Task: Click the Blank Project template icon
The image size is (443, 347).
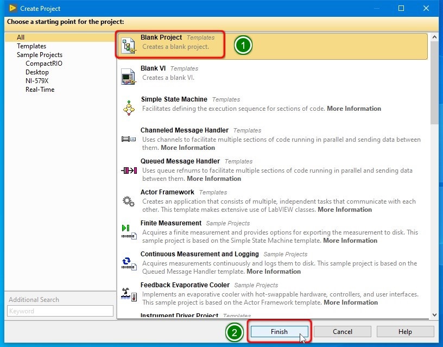Action: click(x=129, y=46)
